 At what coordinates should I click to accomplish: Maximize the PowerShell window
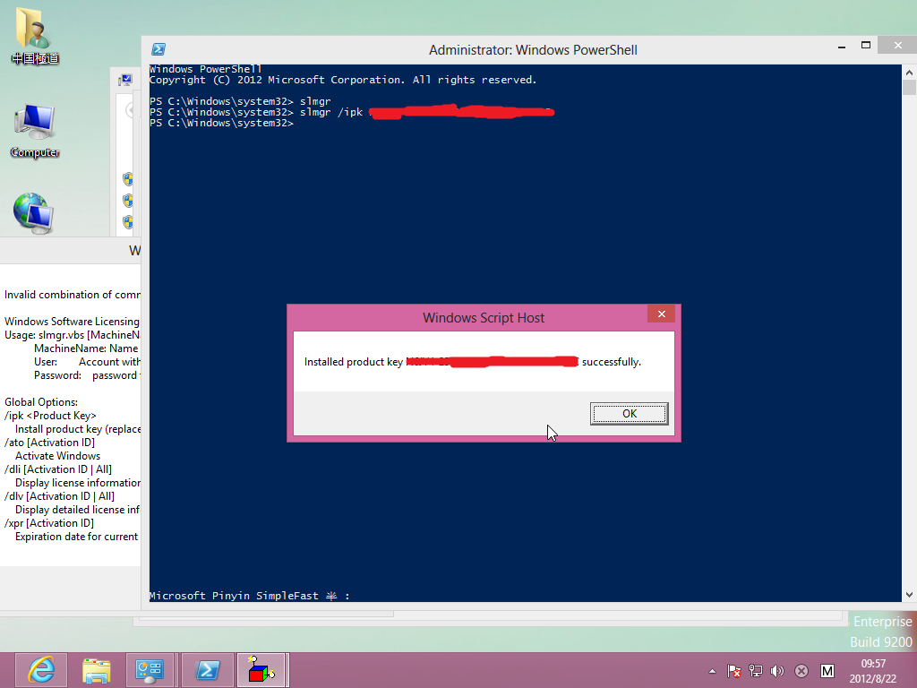866,46
